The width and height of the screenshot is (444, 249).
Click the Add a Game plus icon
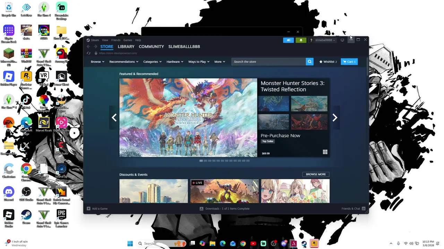point(88,209)
